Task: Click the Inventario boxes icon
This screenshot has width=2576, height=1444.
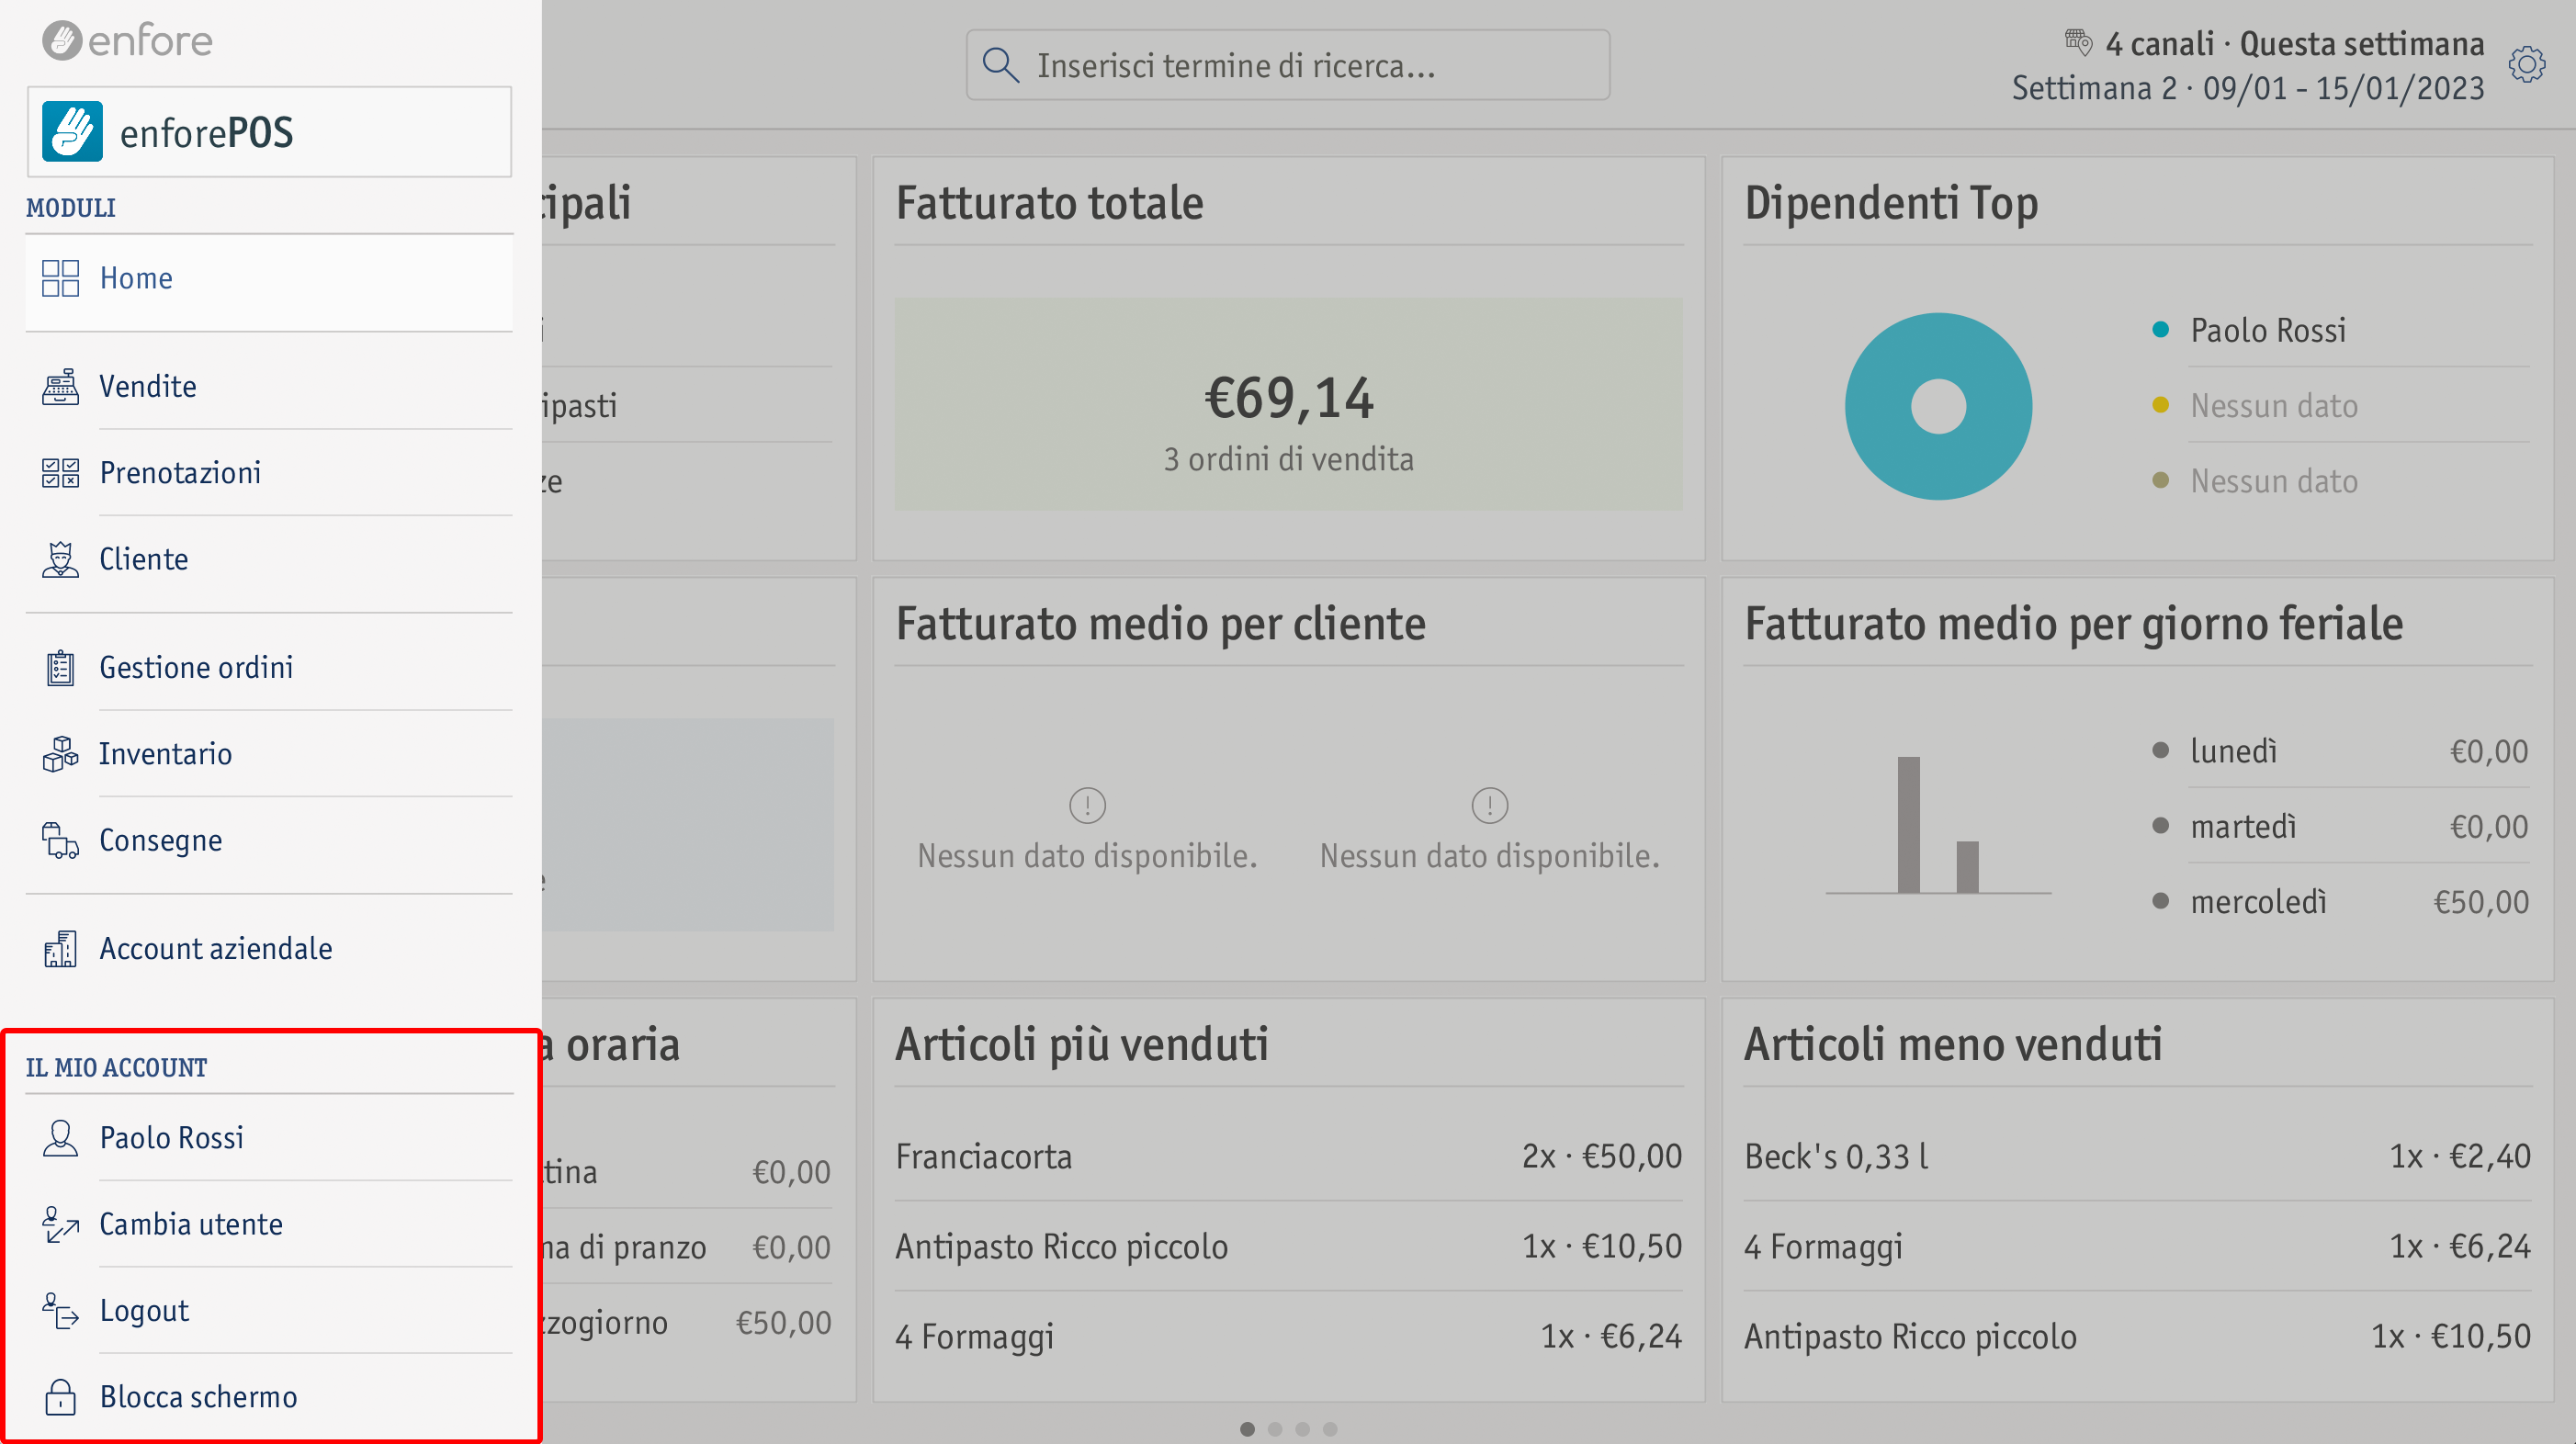Action: point(60,754)
